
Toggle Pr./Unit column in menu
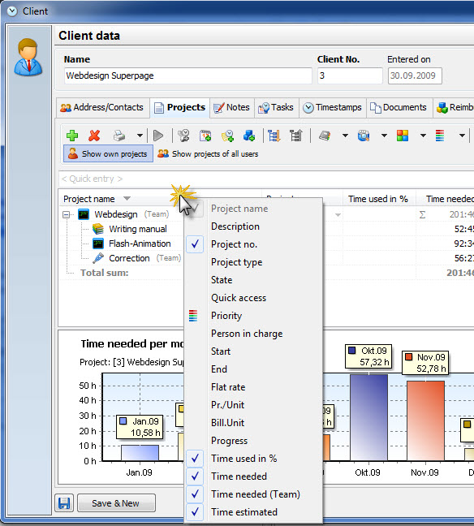pos(254,405)
